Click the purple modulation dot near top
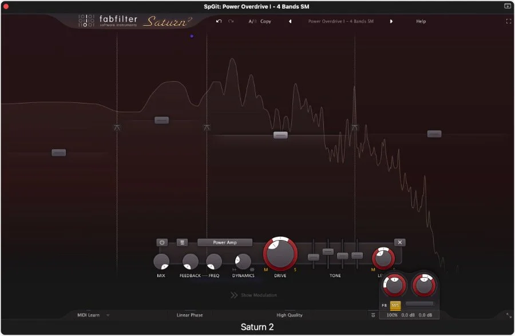Screen dimensions: 515x336 pyautogui.click(x=192, y=36)
